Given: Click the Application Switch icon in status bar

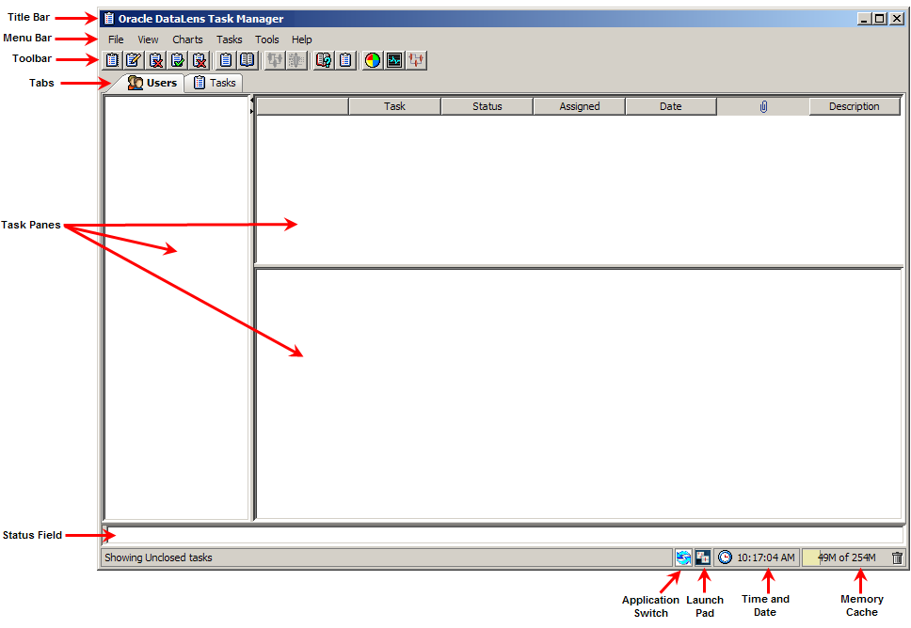Looking at the screenshot, I should 683,557.
